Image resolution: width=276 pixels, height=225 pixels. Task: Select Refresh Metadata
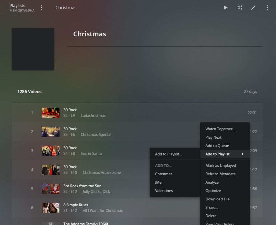pos(225,174)
